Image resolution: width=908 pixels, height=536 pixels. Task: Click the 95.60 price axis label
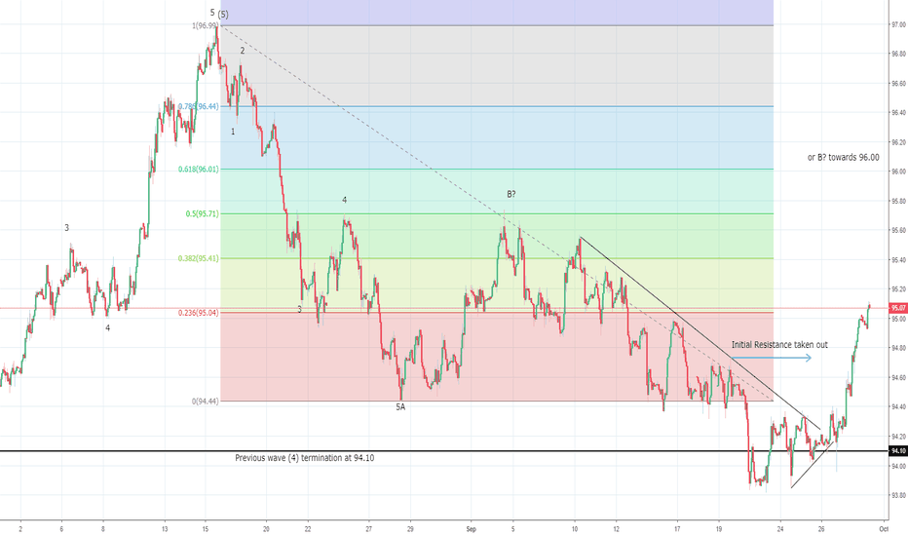click(898, 230)
